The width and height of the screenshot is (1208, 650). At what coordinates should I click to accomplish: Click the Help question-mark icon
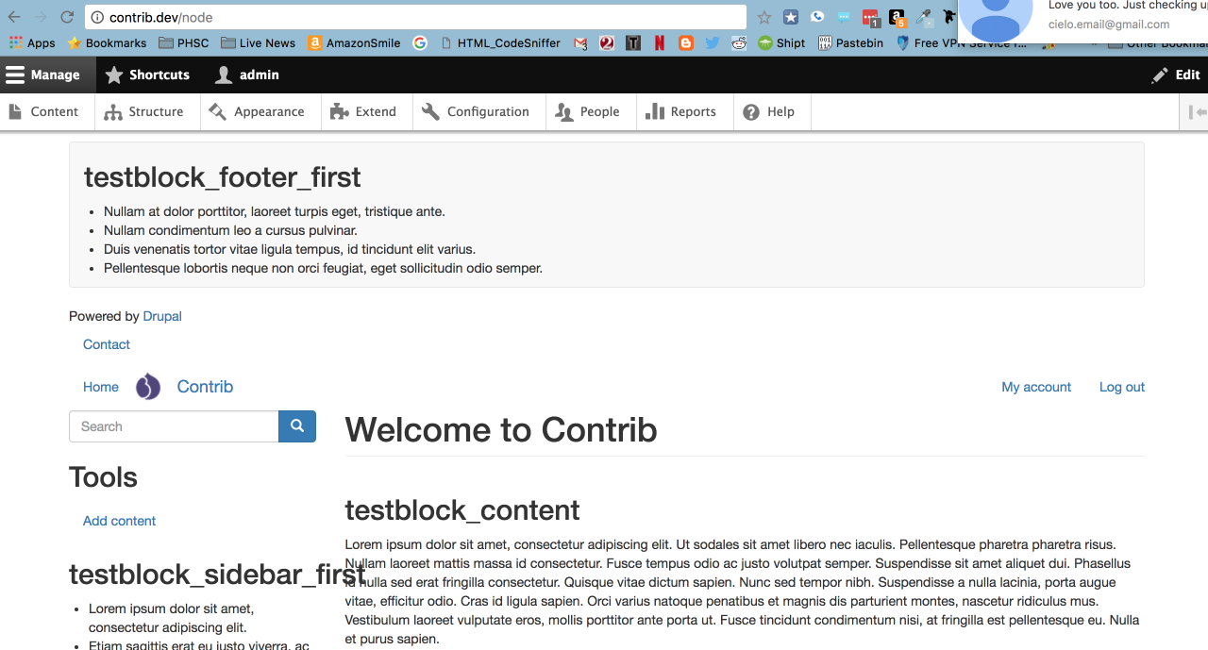tap(750, 111)
